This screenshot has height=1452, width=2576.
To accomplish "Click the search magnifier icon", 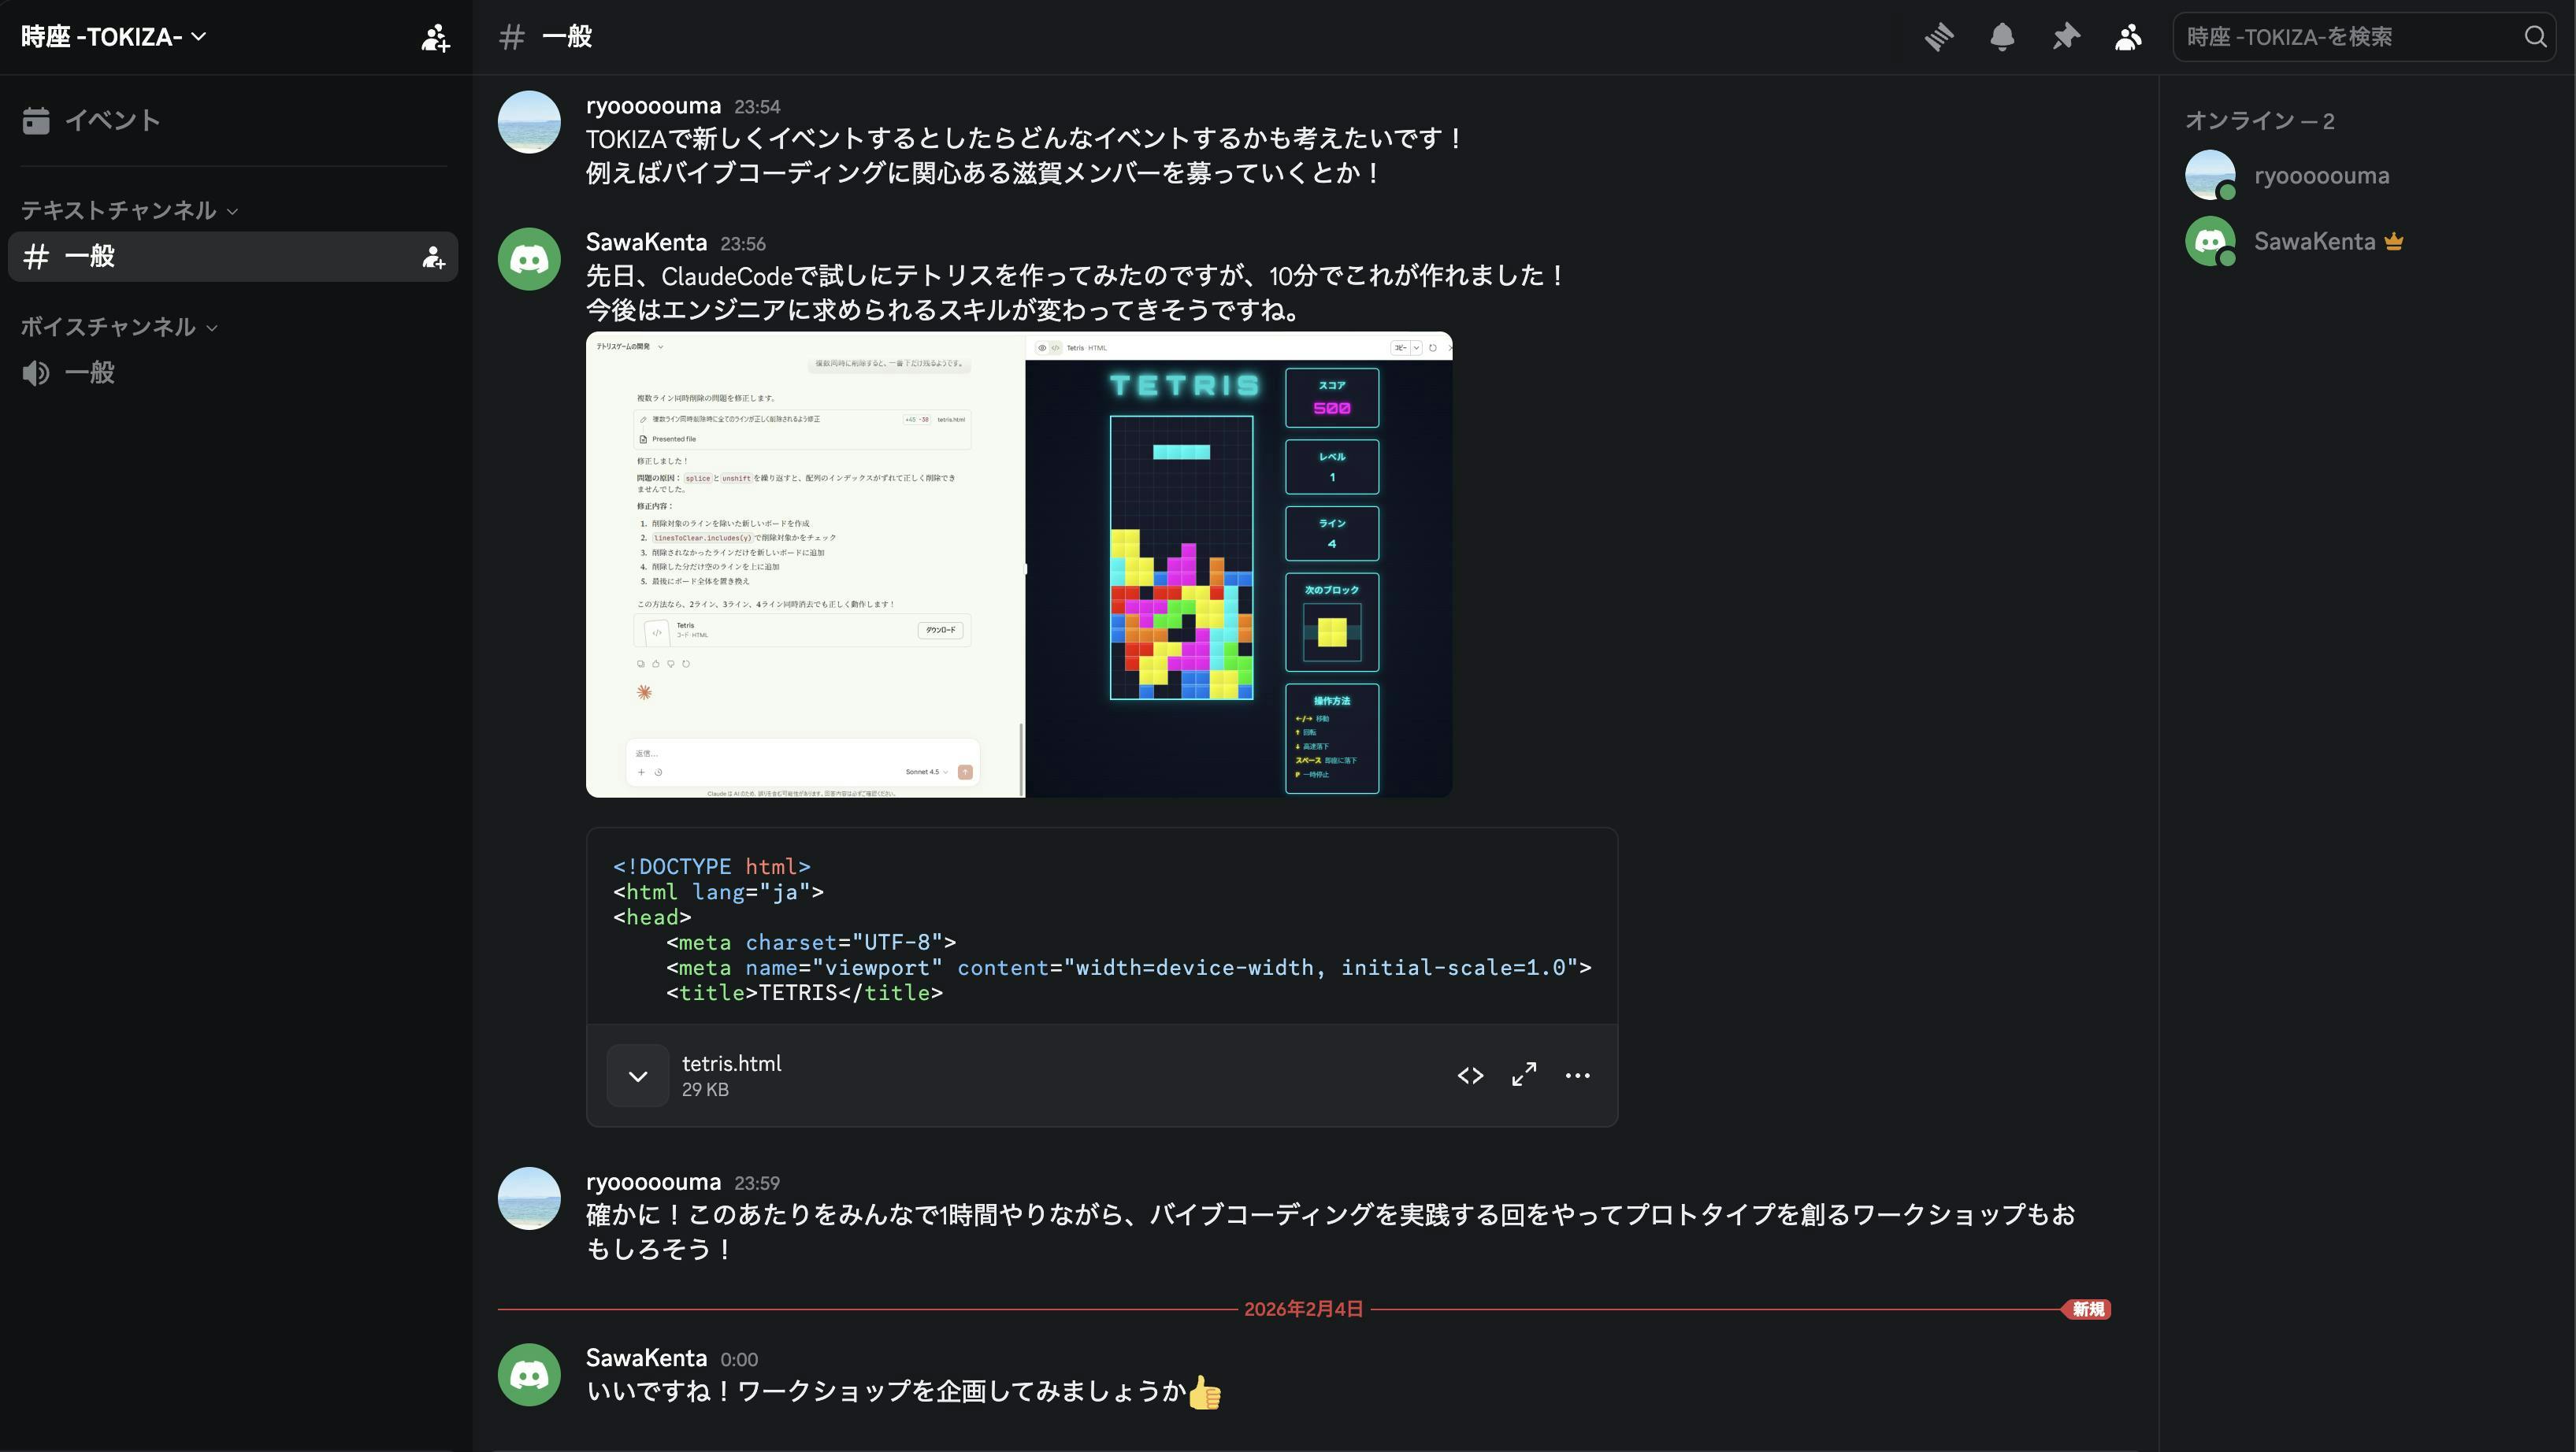I will coord(2535,37).
